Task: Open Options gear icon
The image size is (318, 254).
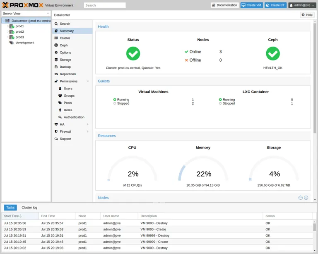Action: (x=56, y=53)
